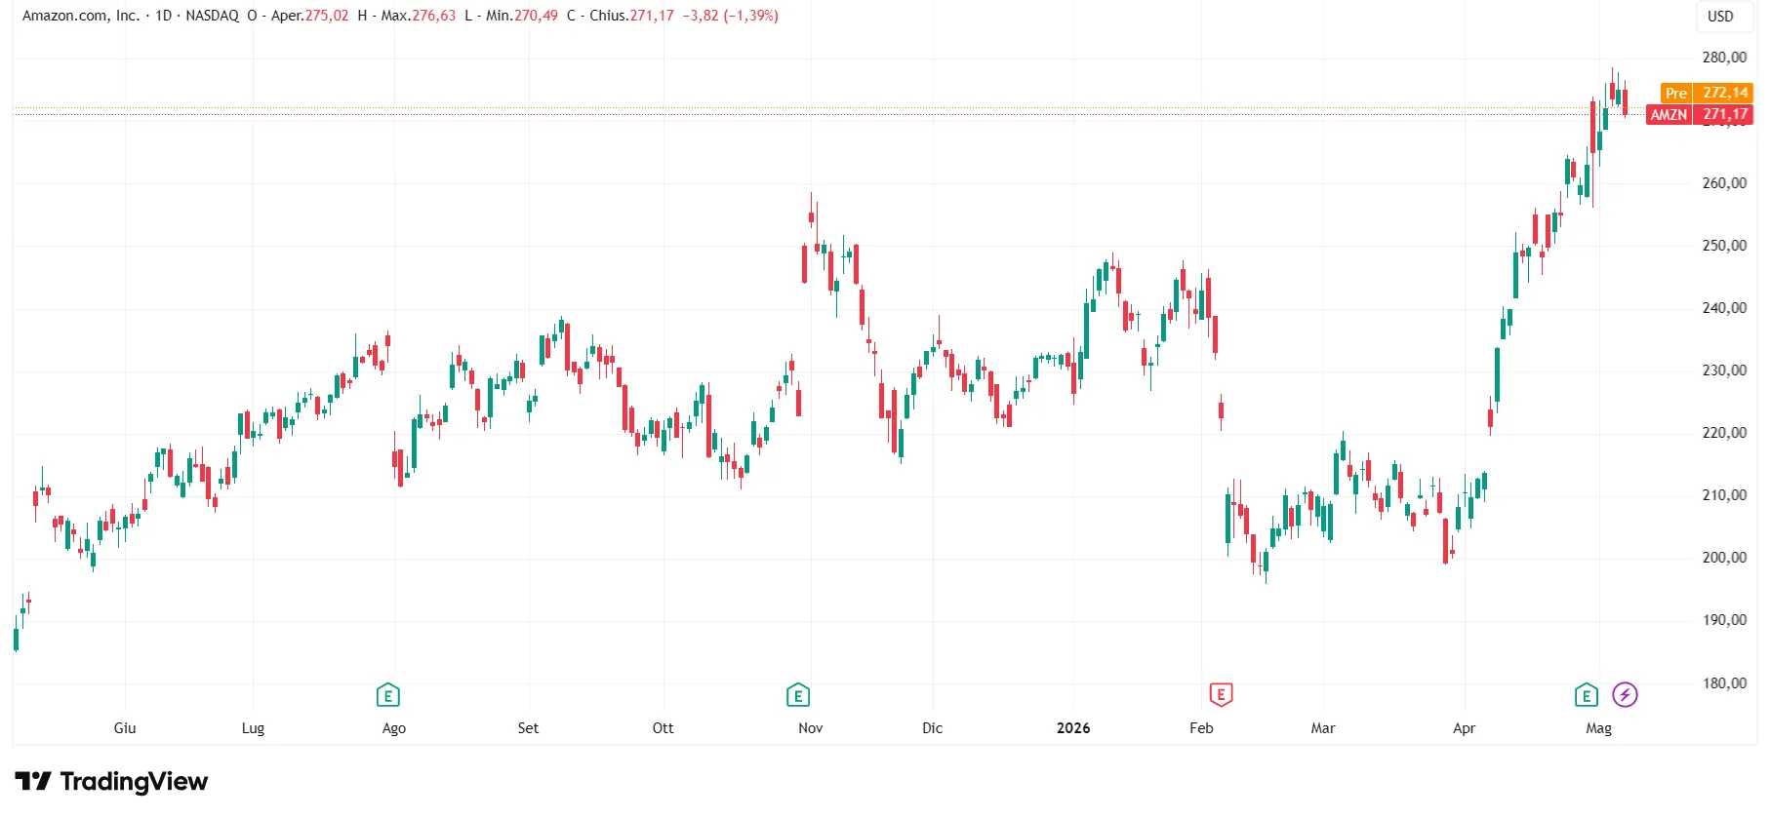This screenshot has height=818, width=1770.
Task: Open the green earnings marker above Nov
Action: (x=798, y=695)
